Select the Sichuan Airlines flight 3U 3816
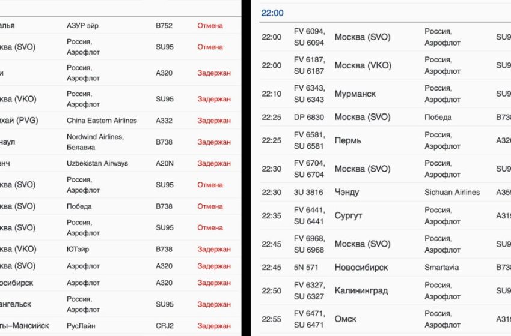The width and height of the screenshot is (511, 336). 309,193
